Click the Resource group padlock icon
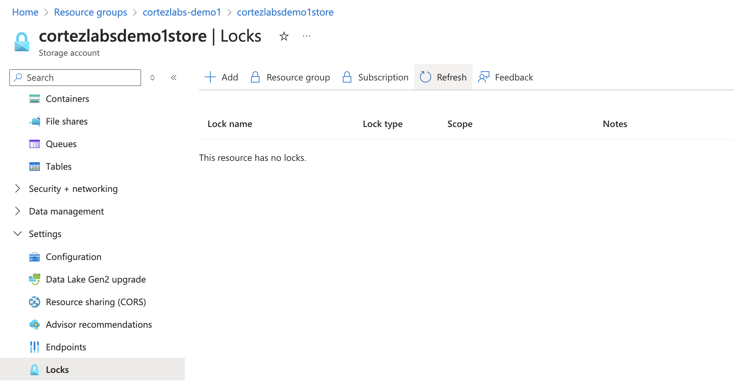The image size is (734, 381). point(255,77)
